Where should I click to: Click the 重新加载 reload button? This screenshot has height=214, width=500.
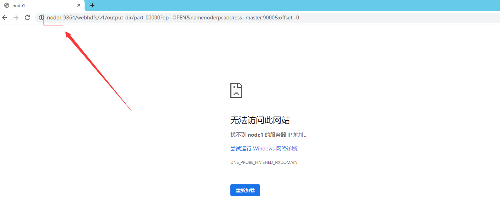click(x=245, y=190)
